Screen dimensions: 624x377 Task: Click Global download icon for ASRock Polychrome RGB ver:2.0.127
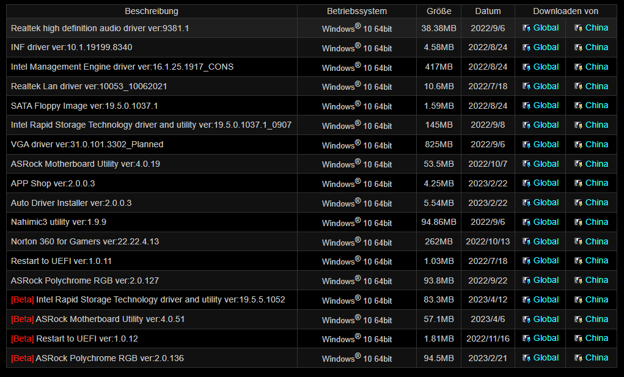pyautogui.click(x=526, y=280)
